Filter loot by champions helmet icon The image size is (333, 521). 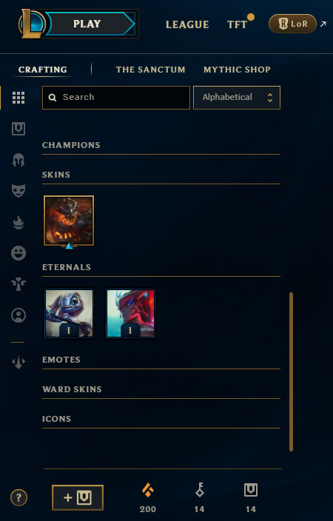click(18, 160)
